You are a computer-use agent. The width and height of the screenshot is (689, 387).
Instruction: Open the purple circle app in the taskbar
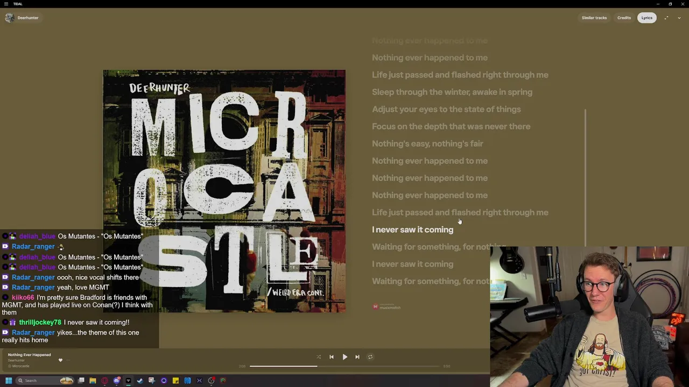[x=164, y=381]
